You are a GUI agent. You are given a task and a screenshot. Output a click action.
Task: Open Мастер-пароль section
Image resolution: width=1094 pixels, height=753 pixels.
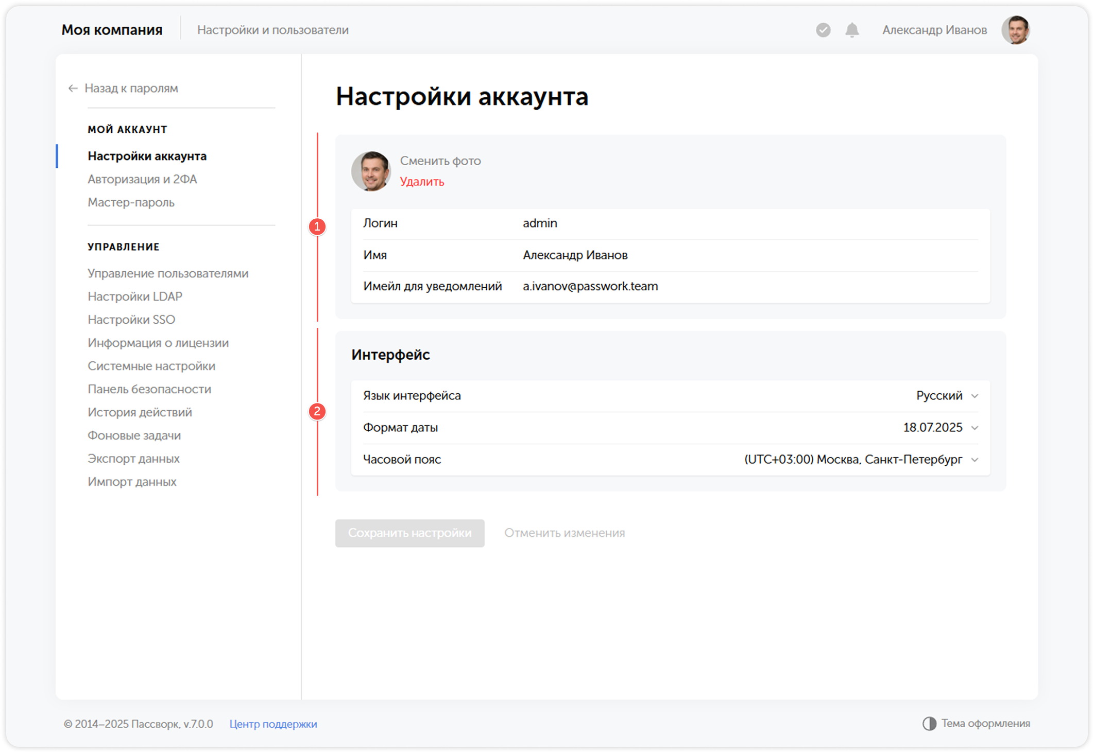click(131, 202)
